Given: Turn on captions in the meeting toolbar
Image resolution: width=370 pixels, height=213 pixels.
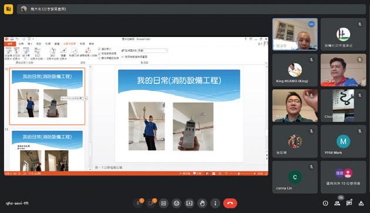Looking at the screenshot, I should pyautogui.click(x=163, y=203).
